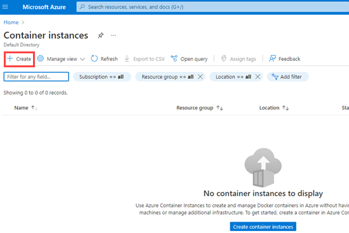This screenshot has height=233, width=349.
Task: Click the plus icon beside Create
Action: coord(10,58)
